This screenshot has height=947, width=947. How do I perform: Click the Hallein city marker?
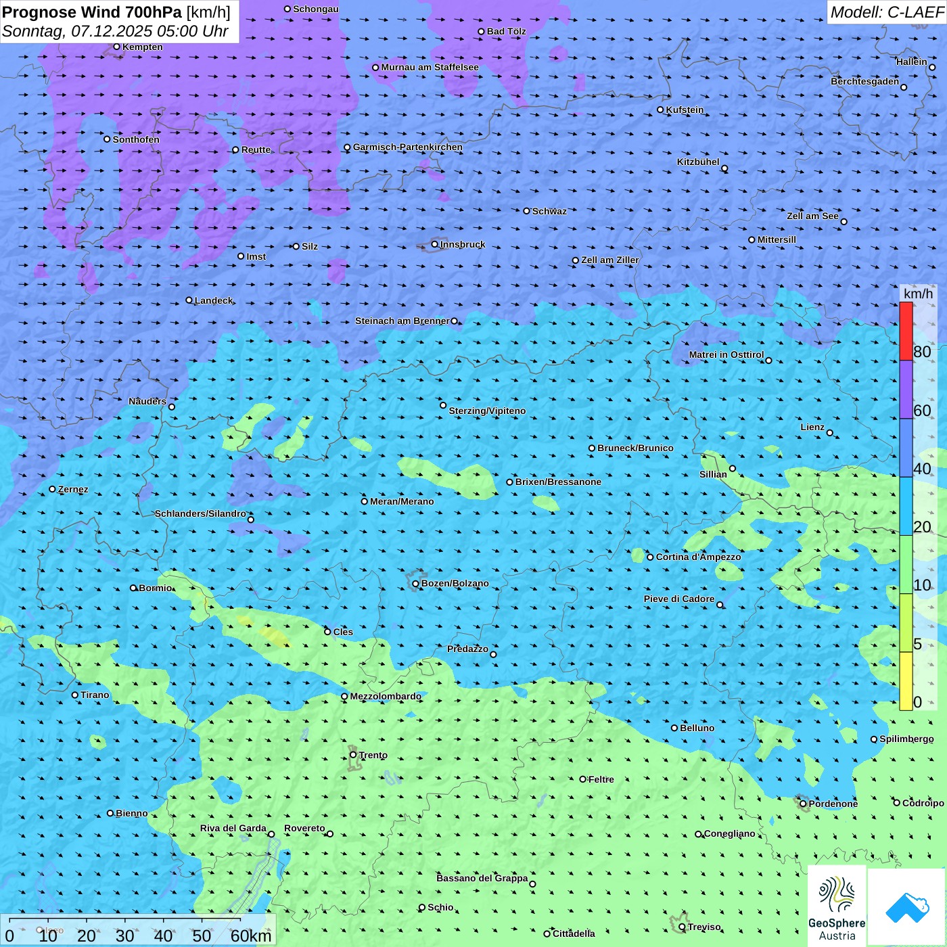coord(932,67)
